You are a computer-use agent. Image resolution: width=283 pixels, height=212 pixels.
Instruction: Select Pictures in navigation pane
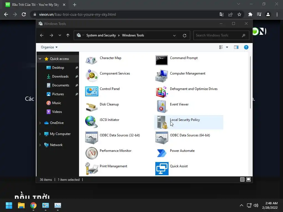(x=58, y=94)
